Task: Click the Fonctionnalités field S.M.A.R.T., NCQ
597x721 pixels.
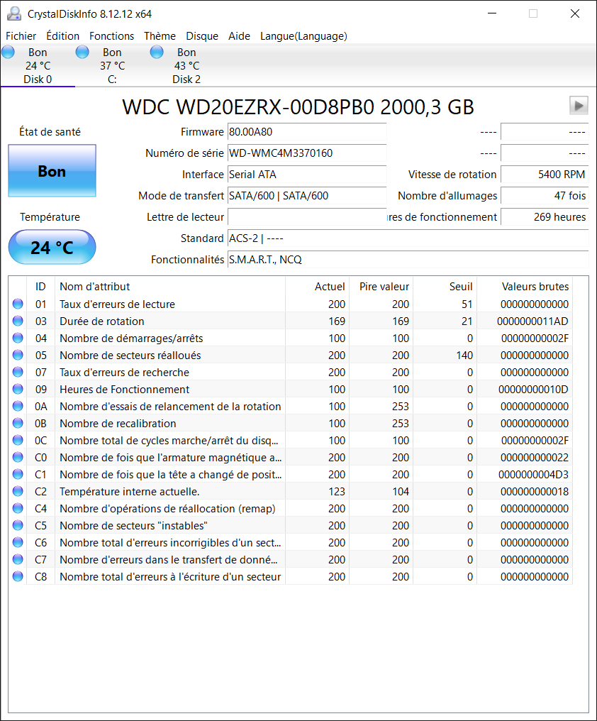Action: tap(408, 259)
